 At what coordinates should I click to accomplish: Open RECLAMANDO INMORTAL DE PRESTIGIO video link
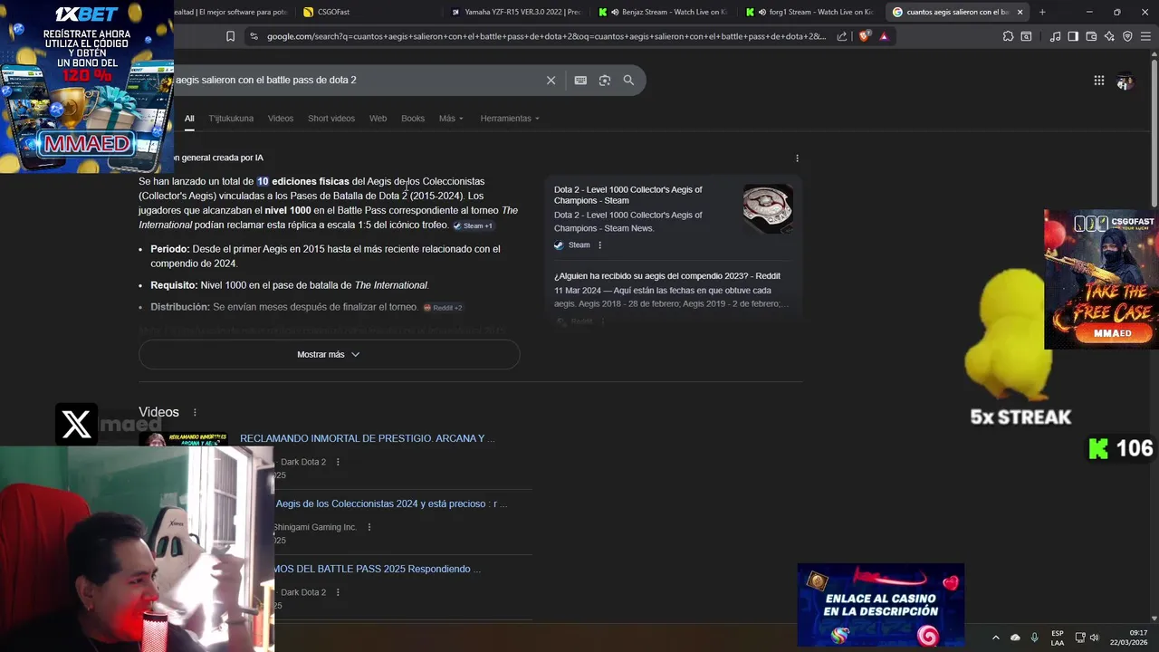(x=368, y=438)
